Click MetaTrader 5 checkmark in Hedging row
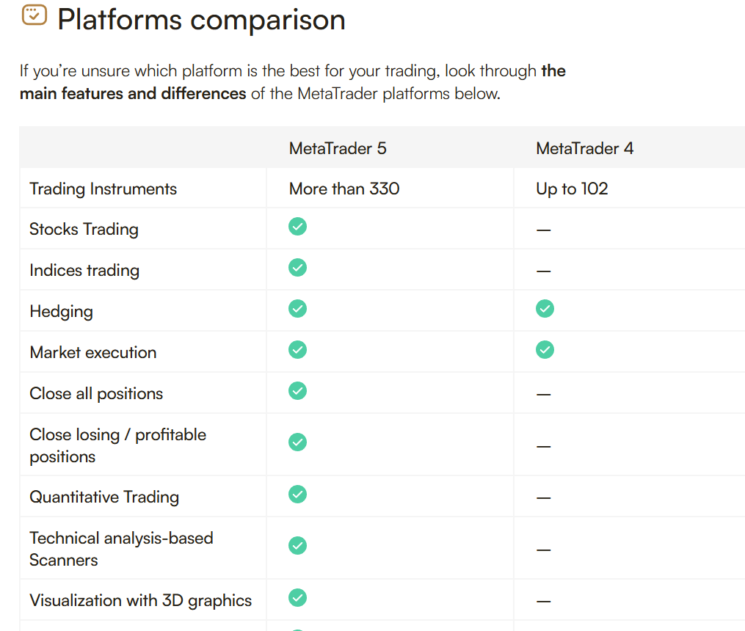The height and width of the screenshot is (631, 745). tap(297, 309)
